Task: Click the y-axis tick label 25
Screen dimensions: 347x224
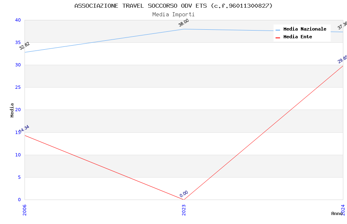Action: [x=18, y=88]
